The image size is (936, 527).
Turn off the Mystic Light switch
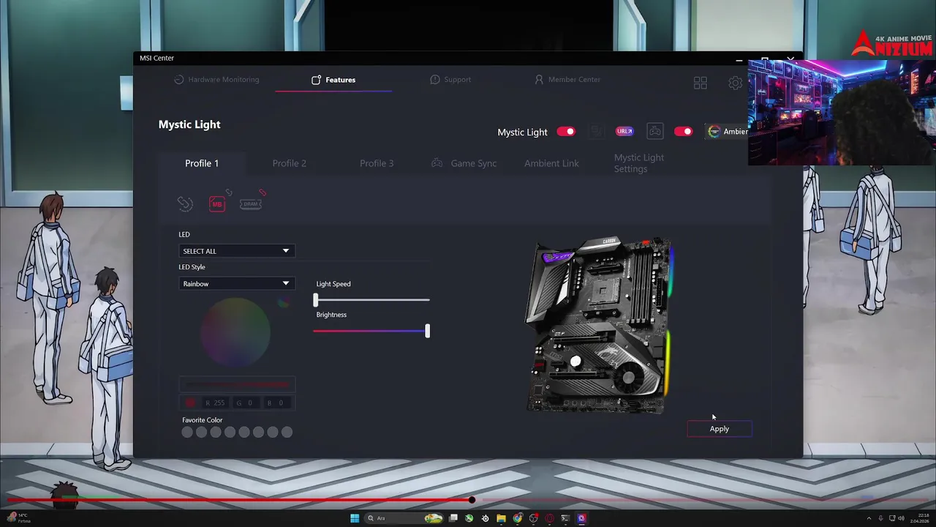pyautogui.click(x=566, y=132)
